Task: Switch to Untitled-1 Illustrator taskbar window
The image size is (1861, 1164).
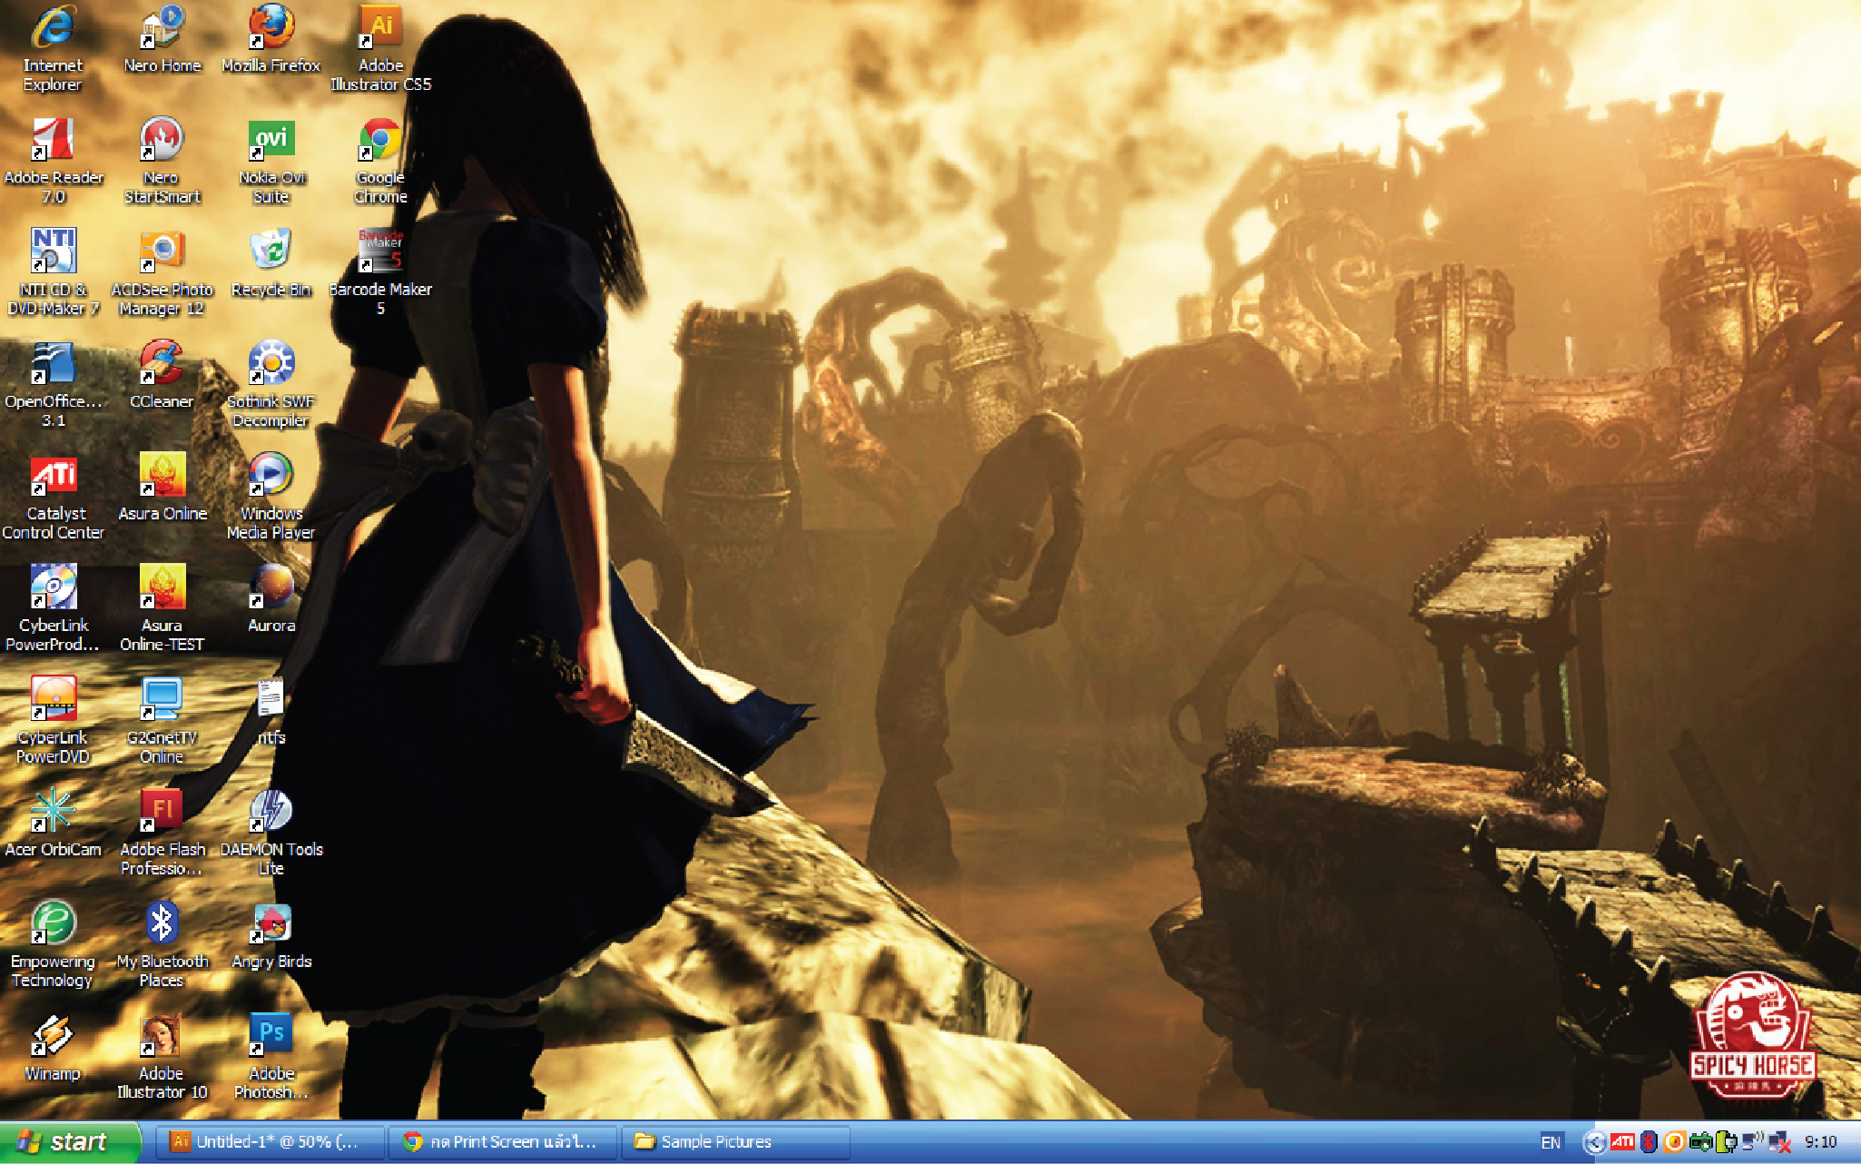Action: pos(270,1142)
